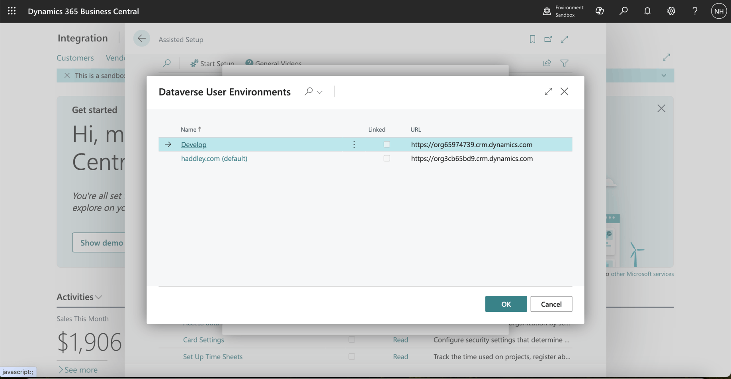Open Assisted Setup in a new window
The height and width of the screenshot is (379, 731).
point(548,39)
